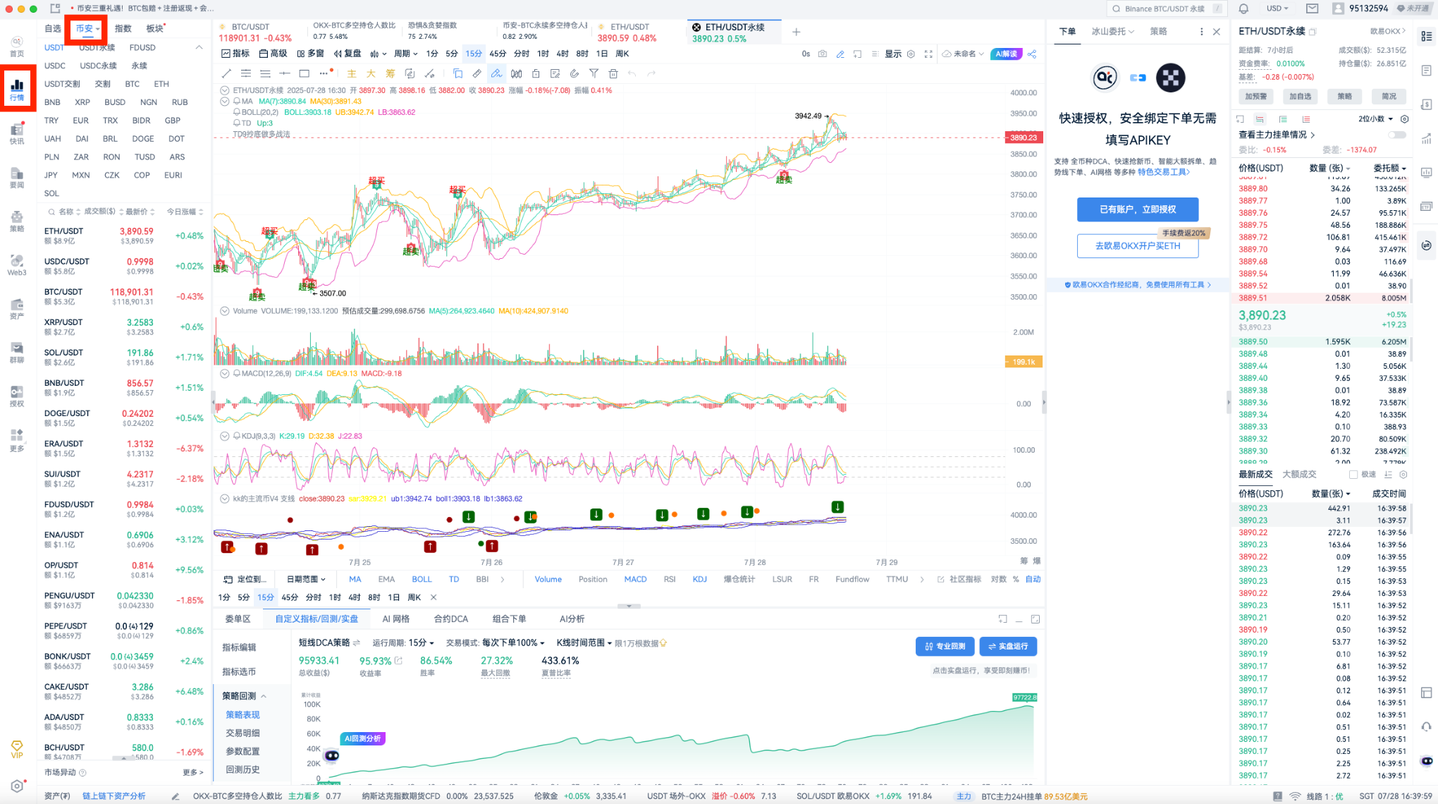This screenshot has height=804, width=1438.
Task: Select the trend line drawing tool
Action: click(226, 73)
